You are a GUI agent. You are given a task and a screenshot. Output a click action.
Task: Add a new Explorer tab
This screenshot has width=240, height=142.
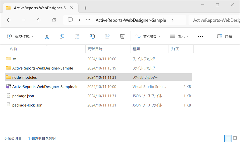(x=86, y=8)
